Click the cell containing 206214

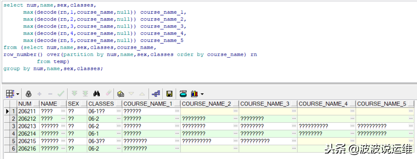tap(28, 133)
